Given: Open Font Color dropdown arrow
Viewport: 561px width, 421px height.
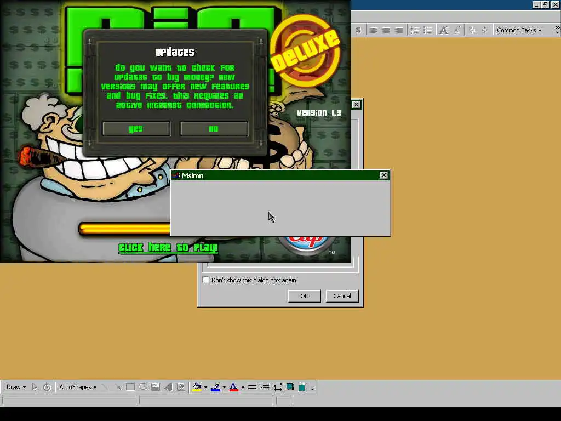Looking at the screenshot, I should click(x=243, y=388).
